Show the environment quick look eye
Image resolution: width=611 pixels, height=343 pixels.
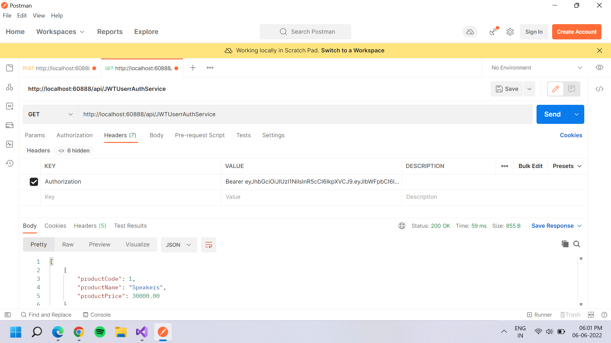pyautogui.click(x=600, y=68)
